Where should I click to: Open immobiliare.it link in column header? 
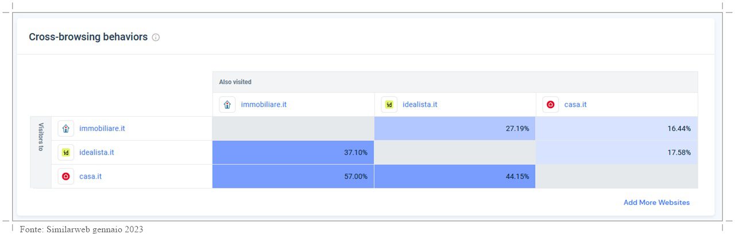pos(264,105)
